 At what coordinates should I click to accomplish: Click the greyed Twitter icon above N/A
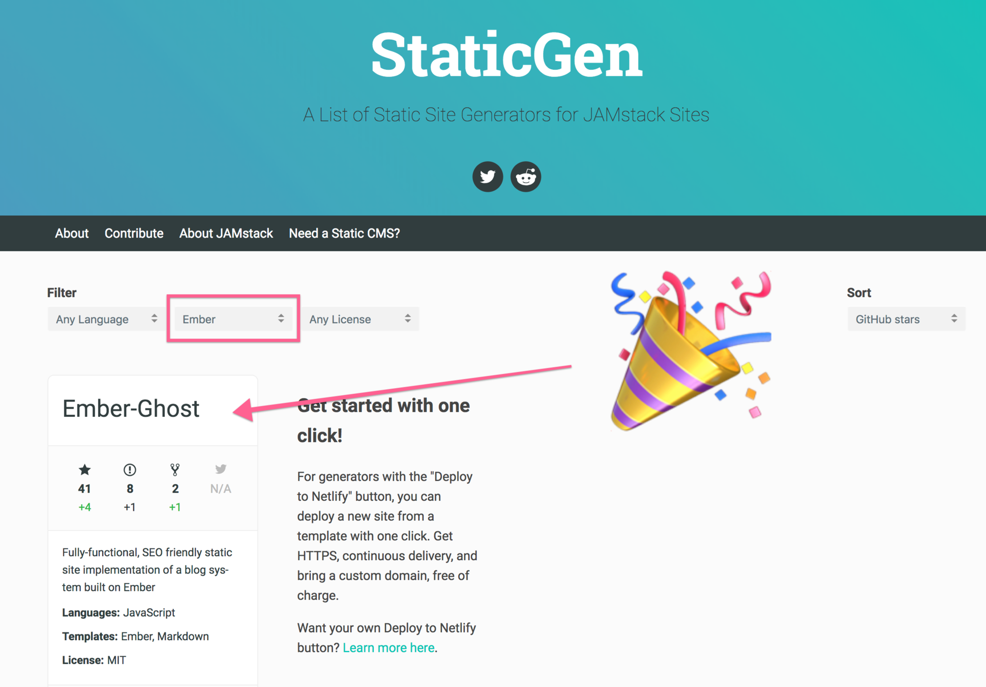pyautogui.click(x=220, y=469)
